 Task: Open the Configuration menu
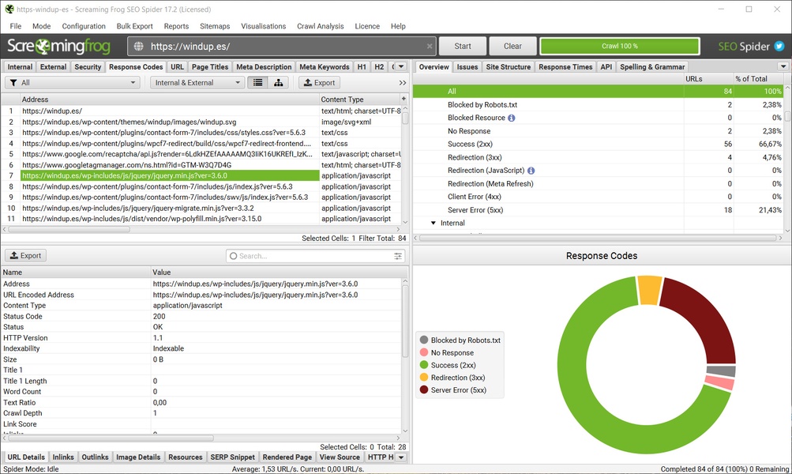pos(84,26)
